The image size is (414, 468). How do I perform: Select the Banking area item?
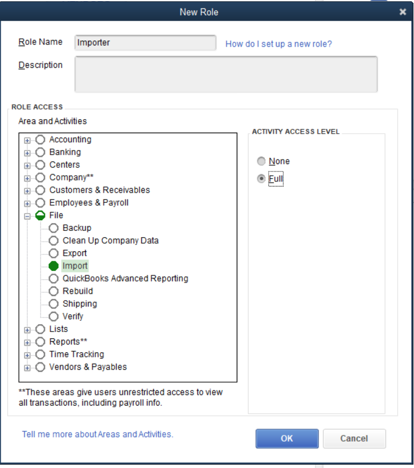pos(65,152)
